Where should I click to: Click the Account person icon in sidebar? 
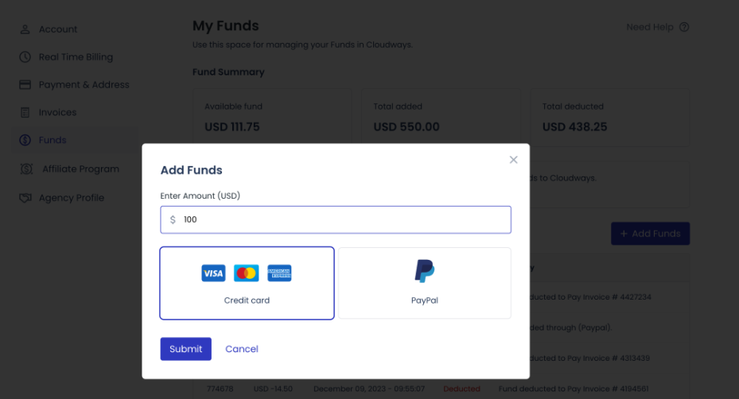click(x=25, y=29)
